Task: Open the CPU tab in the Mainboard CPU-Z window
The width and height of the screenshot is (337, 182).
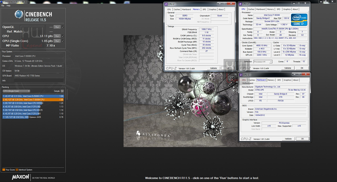Action: click(244, 80)
